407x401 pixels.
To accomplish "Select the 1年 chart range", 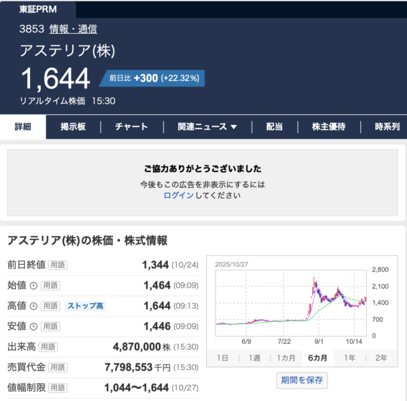I will click(349, 358).
